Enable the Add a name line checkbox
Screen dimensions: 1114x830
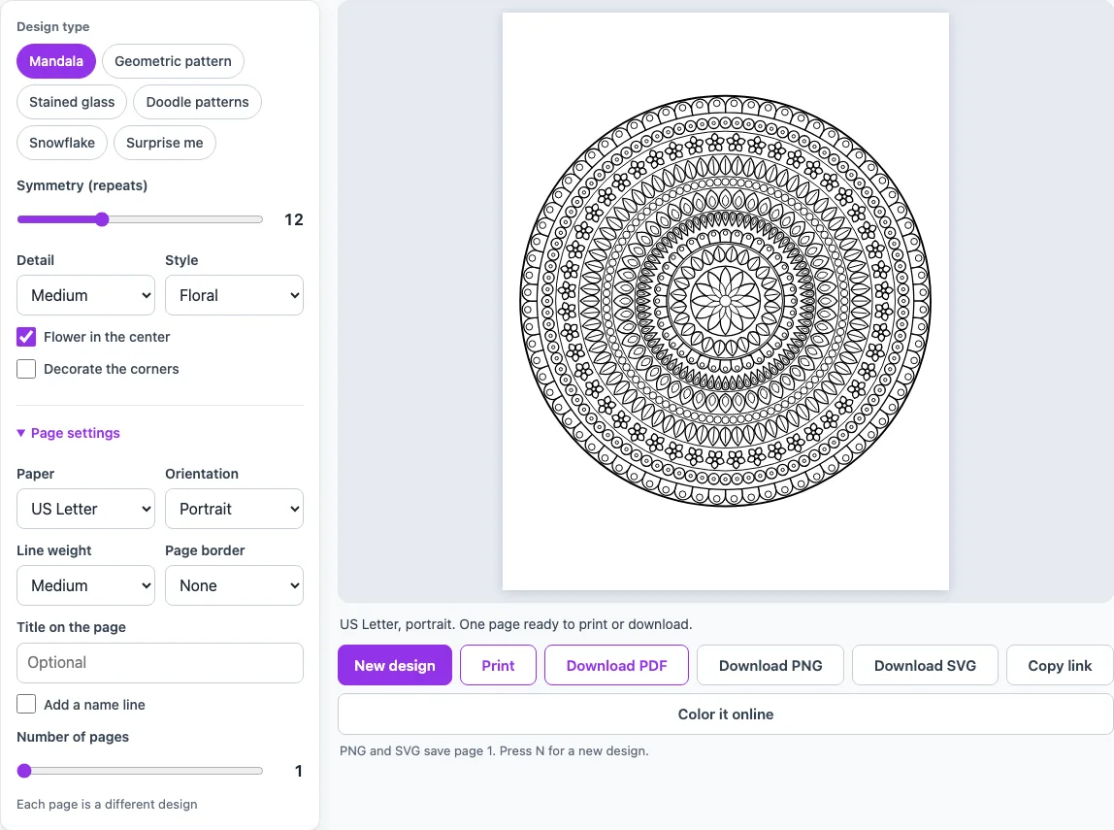(26, 704)
